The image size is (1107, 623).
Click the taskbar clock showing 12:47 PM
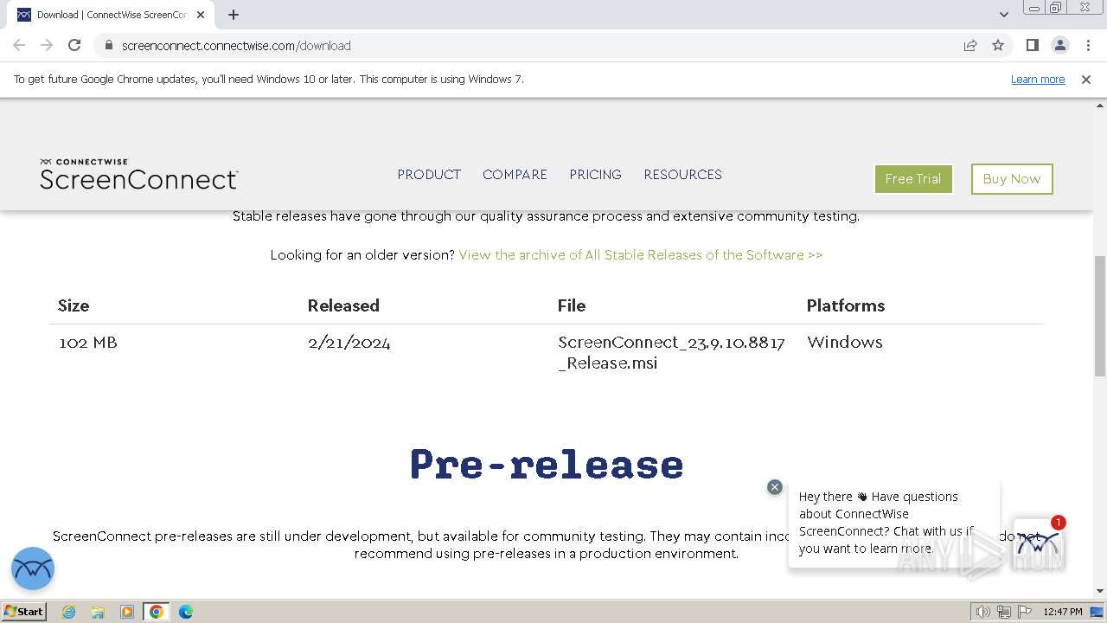1063,612
